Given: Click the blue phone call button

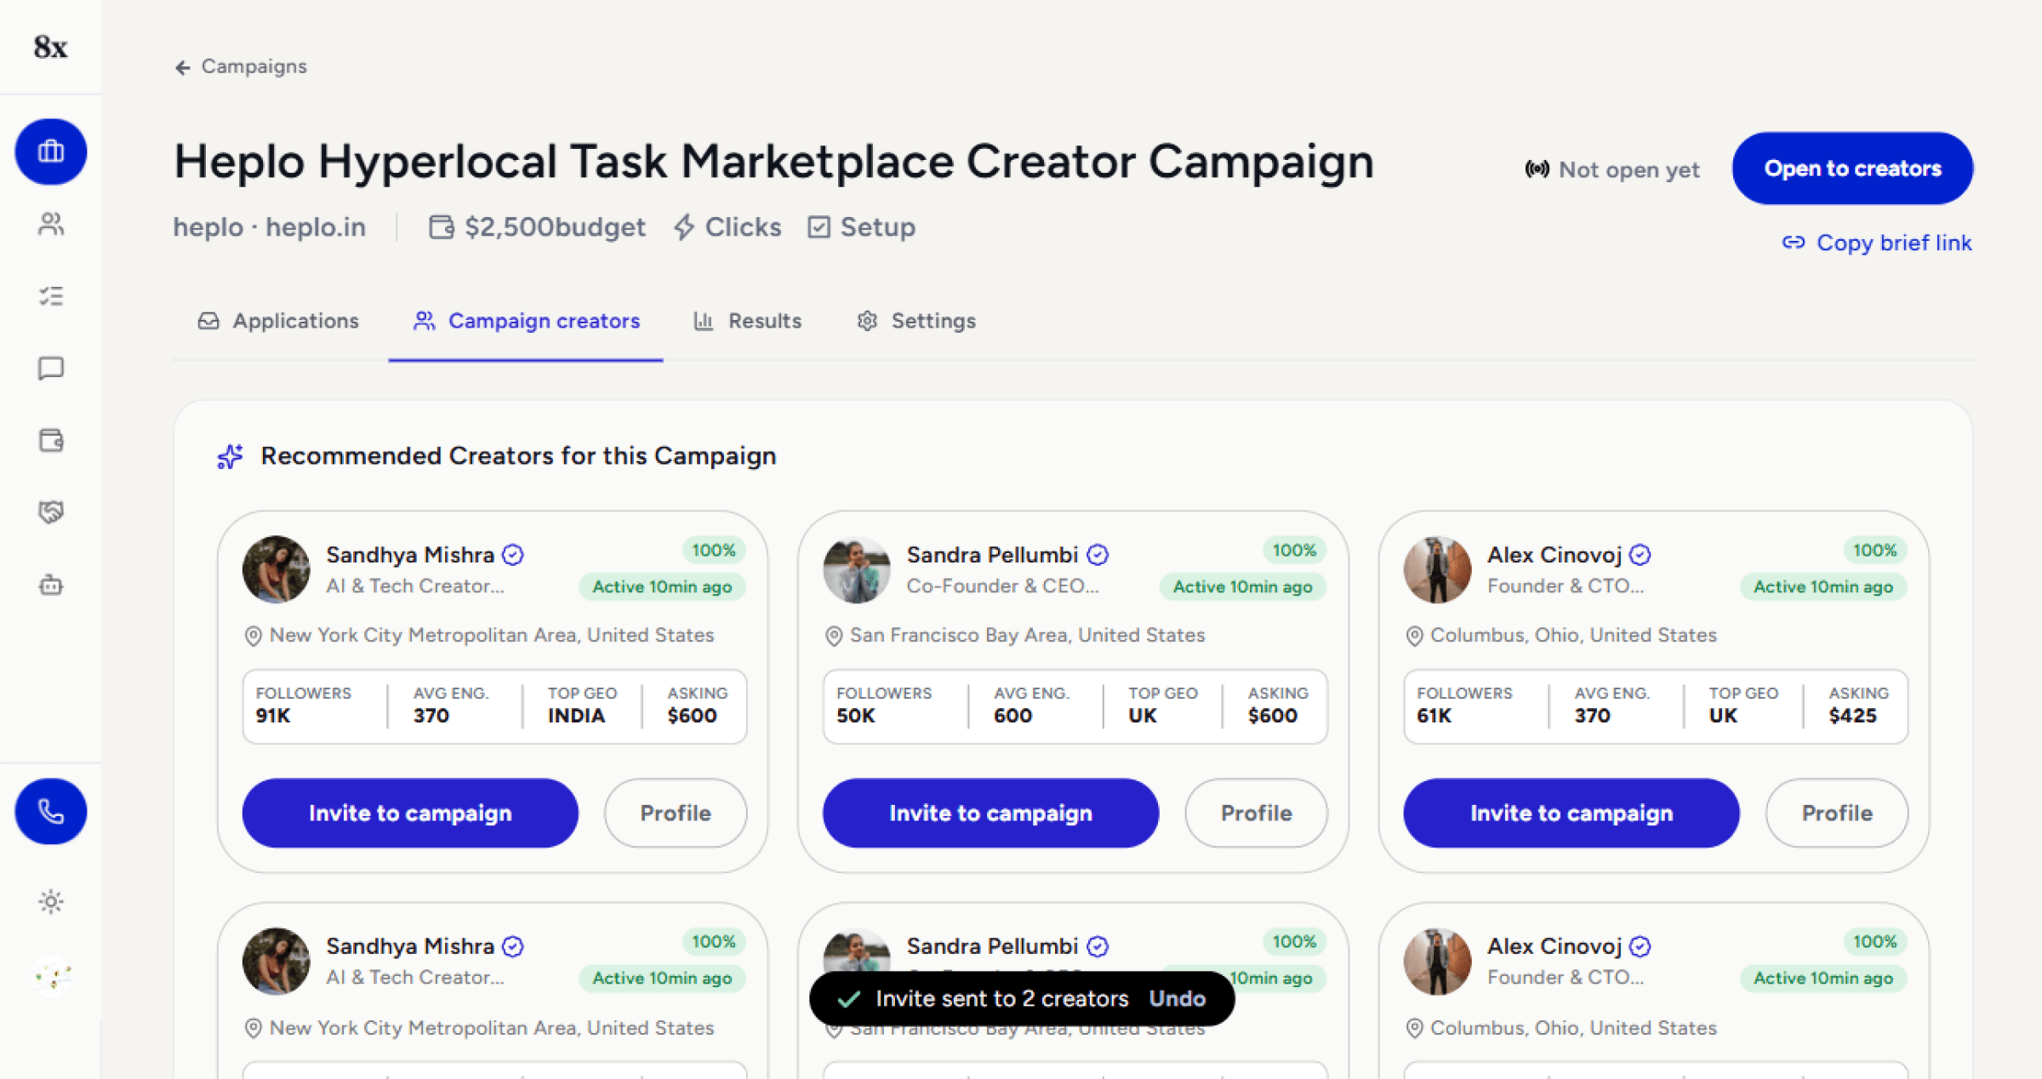Looking at the screenshot, I should pos(51,812).
